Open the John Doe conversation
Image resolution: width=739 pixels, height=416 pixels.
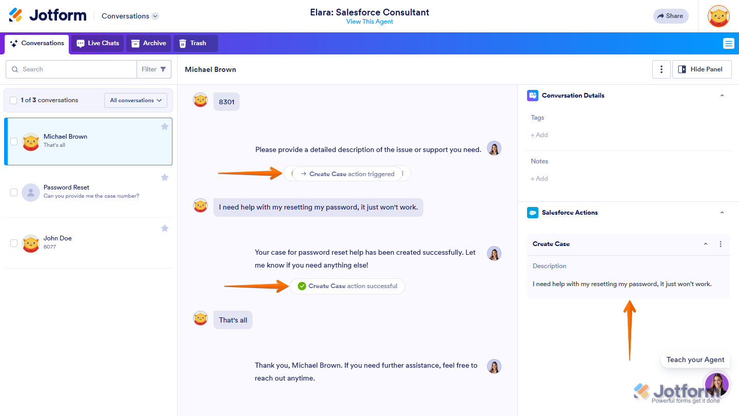pyautogui.click(x=88, y=243)
